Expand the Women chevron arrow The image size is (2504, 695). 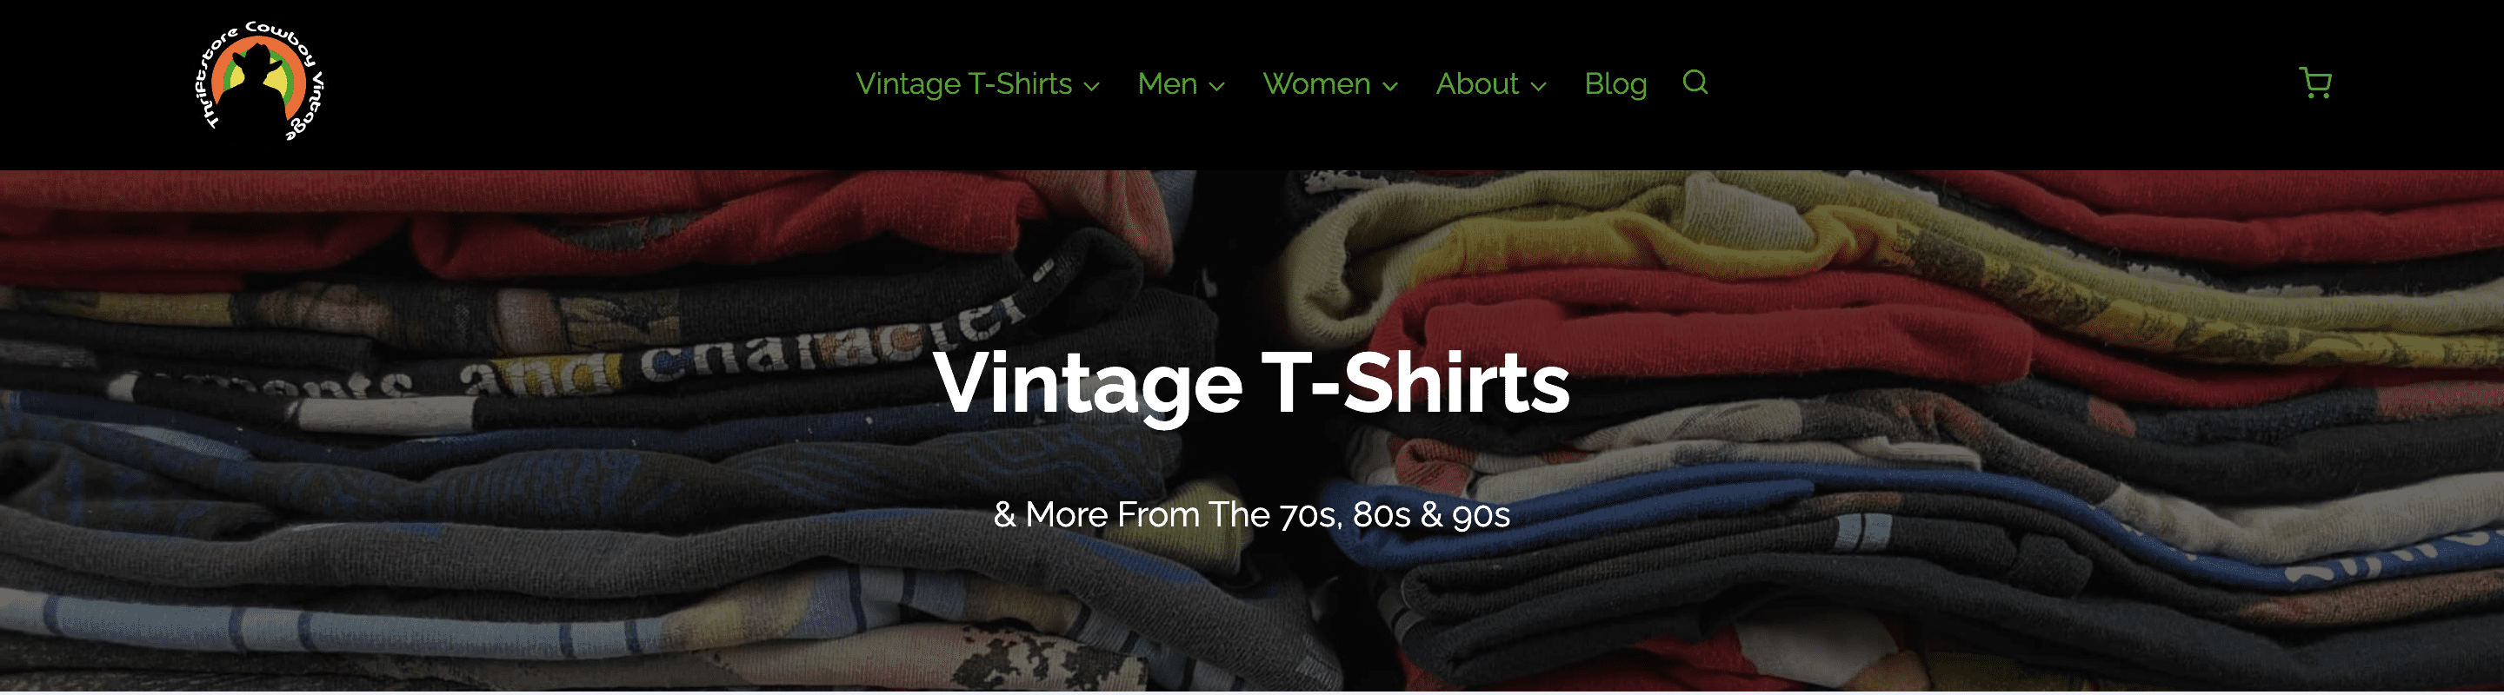coord(1390,86)
